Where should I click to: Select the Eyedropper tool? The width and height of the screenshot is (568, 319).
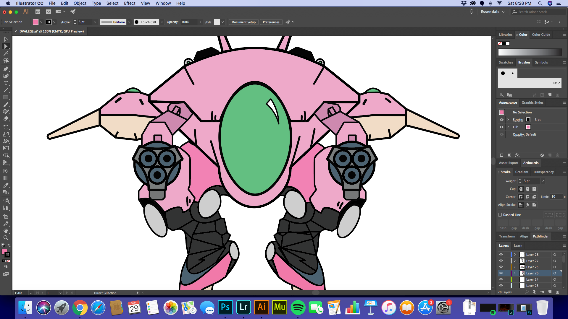coord(6,185)
